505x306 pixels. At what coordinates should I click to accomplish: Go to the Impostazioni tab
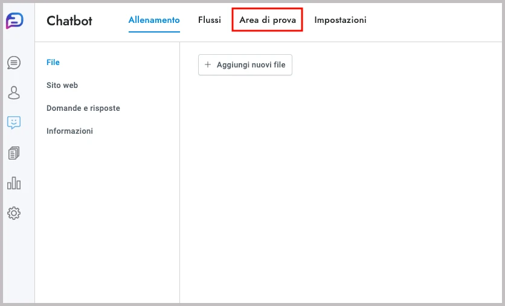[340, 20]
